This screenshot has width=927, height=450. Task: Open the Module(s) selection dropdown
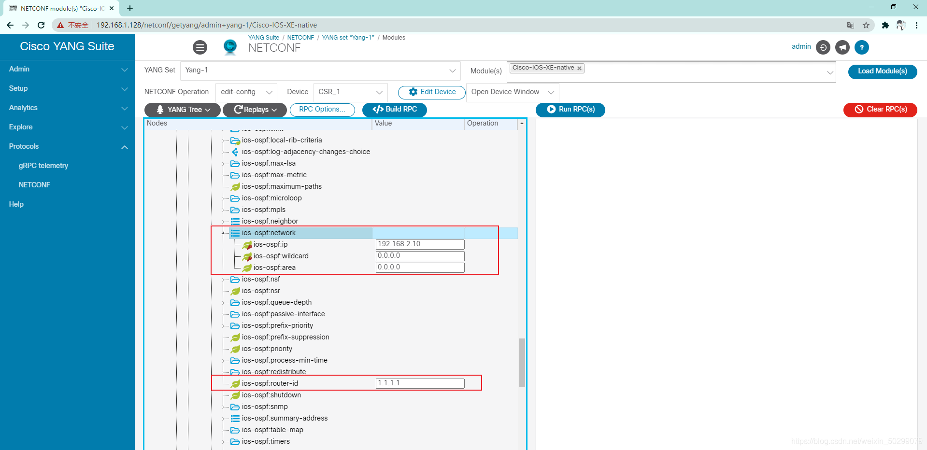coord(671,71)
